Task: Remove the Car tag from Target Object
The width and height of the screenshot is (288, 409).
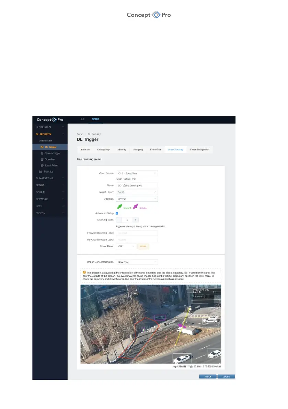Action: pos(123,192)
